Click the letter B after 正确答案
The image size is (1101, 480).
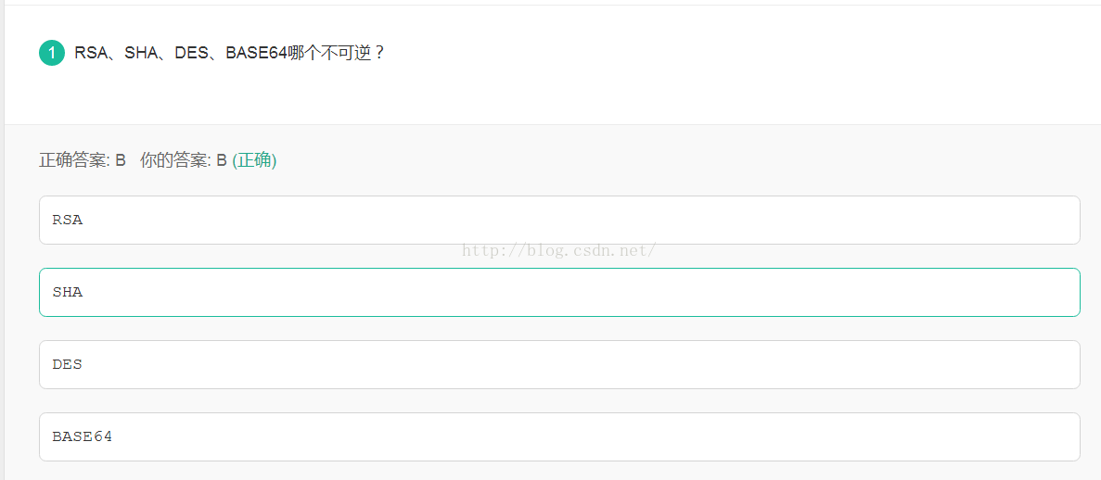tap(121, 160)
